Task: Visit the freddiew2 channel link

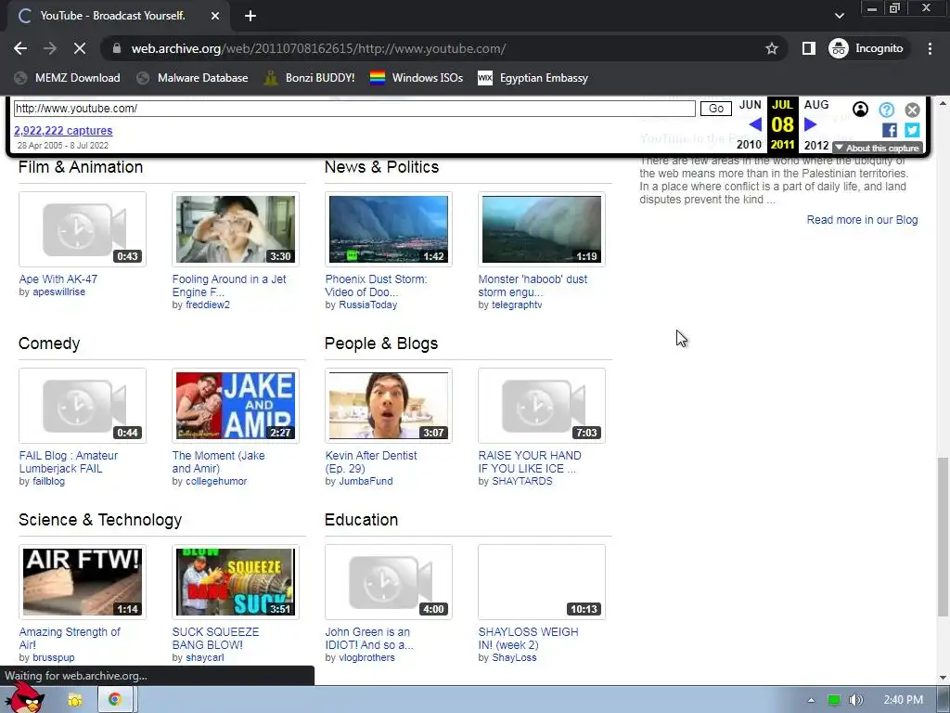Action: (x=208, y=305)
